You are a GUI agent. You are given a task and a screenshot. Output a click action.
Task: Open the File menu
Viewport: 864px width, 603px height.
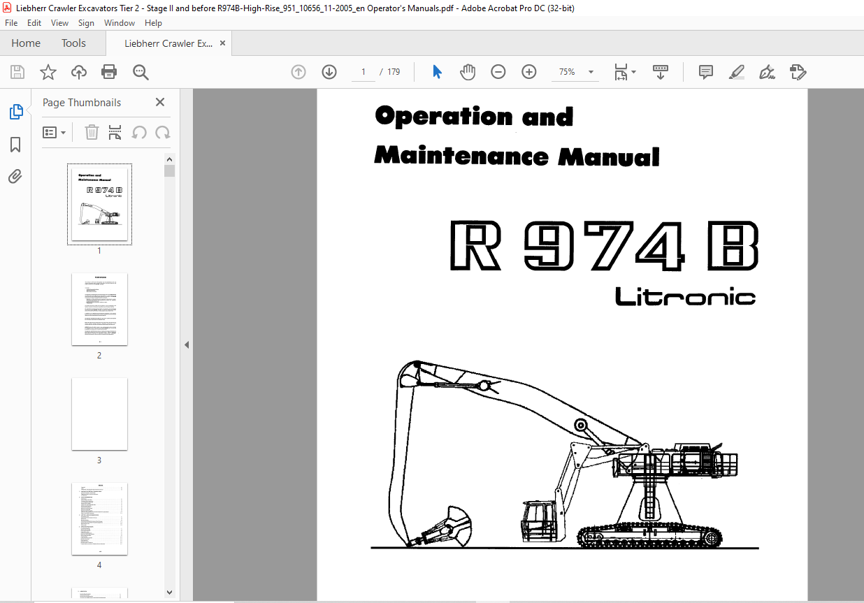coord(11,23)
